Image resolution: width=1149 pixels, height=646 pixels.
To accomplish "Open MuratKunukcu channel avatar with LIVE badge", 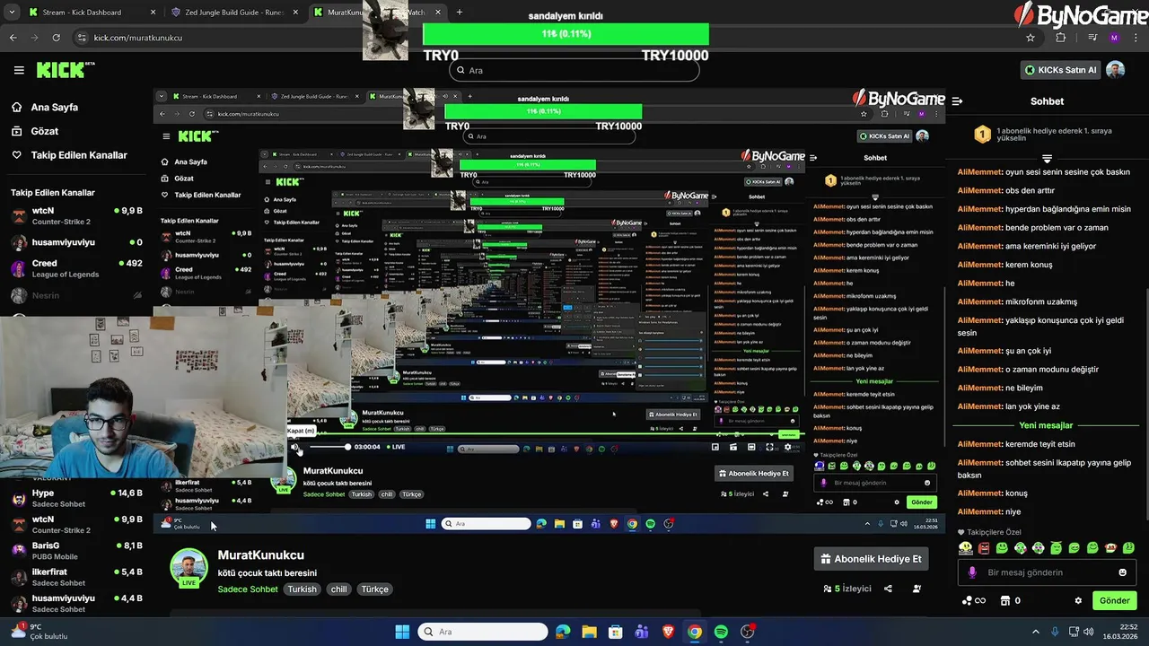I will pyautogui.click(x=189, y=569).
